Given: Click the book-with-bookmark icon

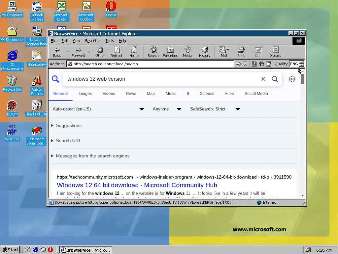Looking at the screenshot, I should (254, 64).
